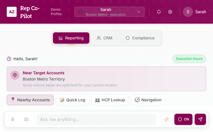The height and width of the screenshot is (132, 213).
Task: Open the notifications bell
Action: tap(159, 12)
